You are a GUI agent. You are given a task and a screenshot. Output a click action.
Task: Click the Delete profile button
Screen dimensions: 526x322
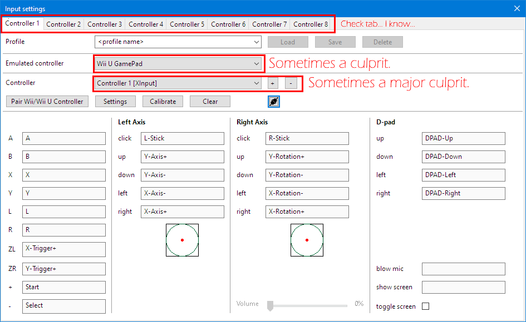tap(382, 42)
